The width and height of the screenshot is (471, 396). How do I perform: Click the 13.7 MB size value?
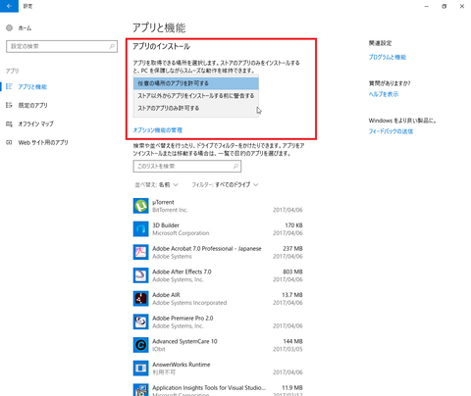tap(292, 295)
